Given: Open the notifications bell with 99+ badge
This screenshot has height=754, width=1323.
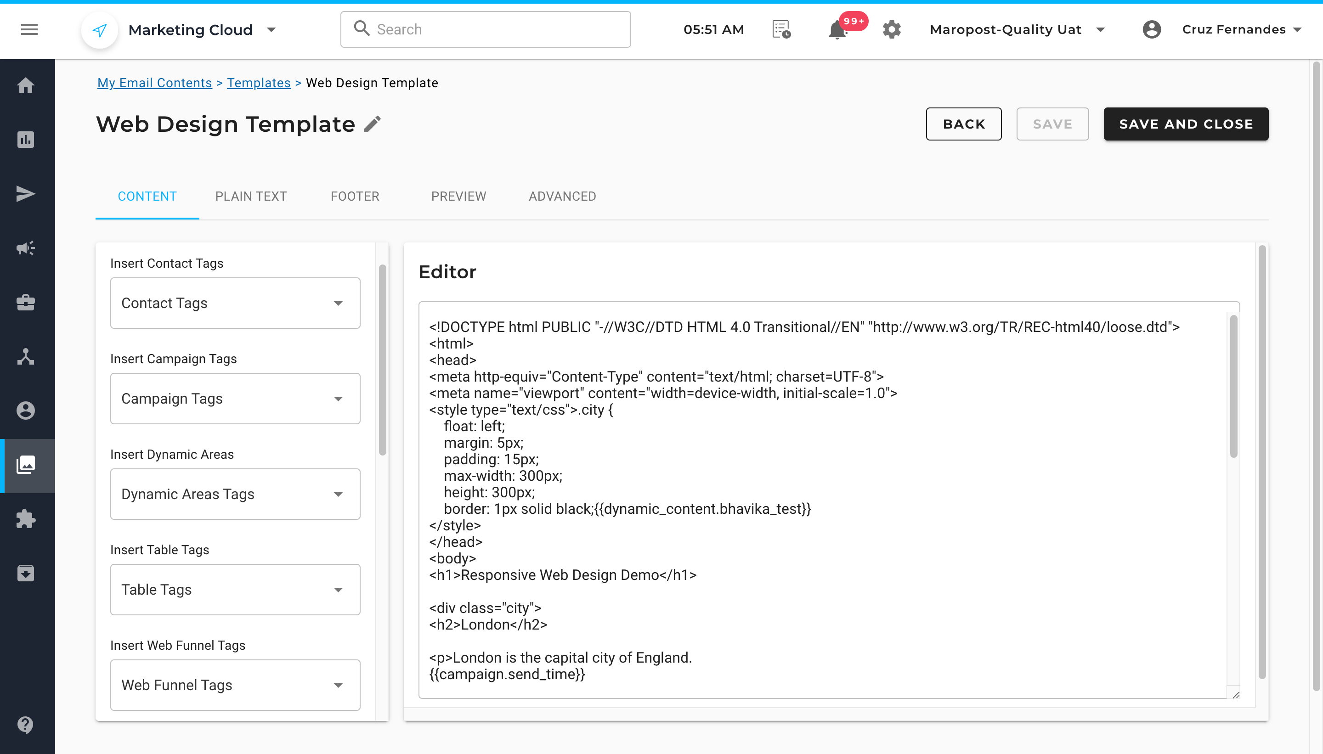Looking at the screenshot, I should point(837,29).
